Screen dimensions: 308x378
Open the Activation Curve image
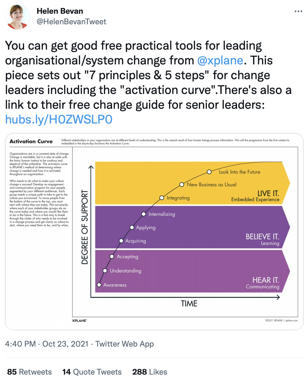[154, 231]
